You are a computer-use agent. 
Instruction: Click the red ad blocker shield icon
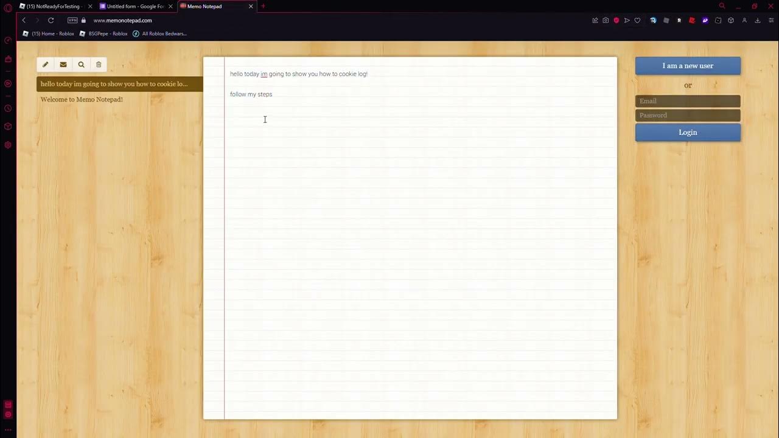617,20
